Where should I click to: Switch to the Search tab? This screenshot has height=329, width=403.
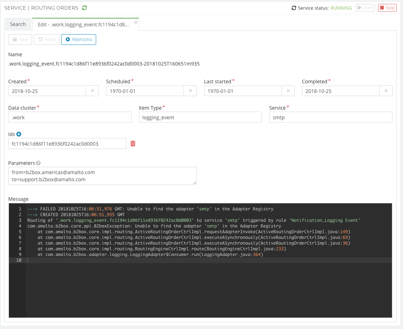18,24
